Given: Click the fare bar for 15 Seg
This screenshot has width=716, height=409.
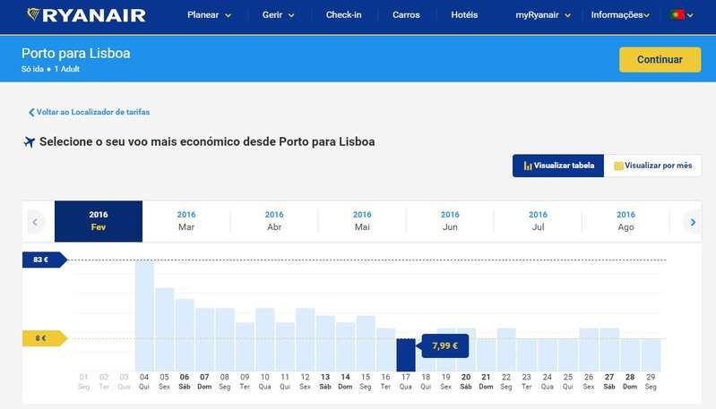Looking at the screenshot, I should 366,344.
